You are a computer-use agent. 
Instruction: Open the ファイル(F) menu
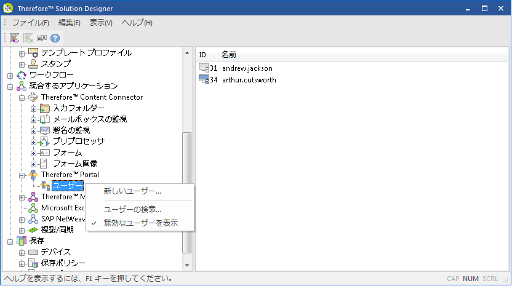[x=31, y=23]
